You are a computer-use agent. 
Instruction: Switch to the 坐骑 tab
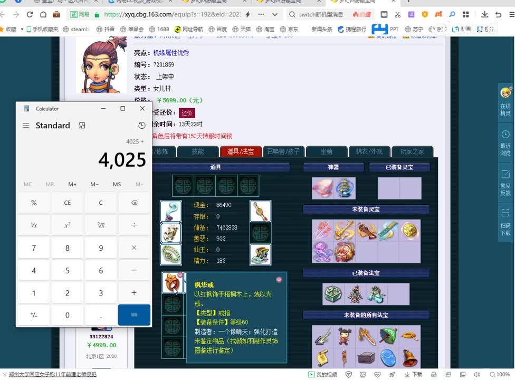coord(327,151)
